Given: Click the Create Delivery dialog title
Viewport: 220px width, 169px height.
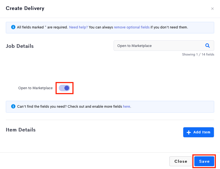Looking at the screenshot, I should point(25,8).
